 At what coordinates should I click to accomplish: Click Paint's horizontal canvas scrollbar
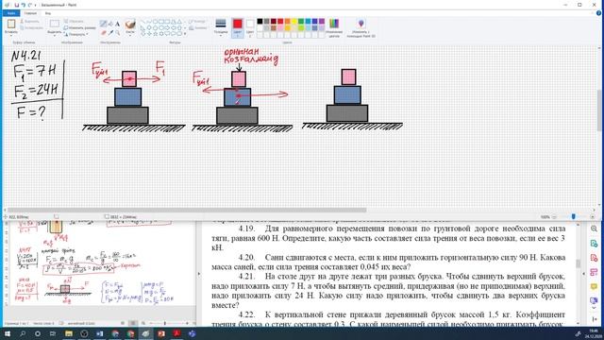coord(187,210)
